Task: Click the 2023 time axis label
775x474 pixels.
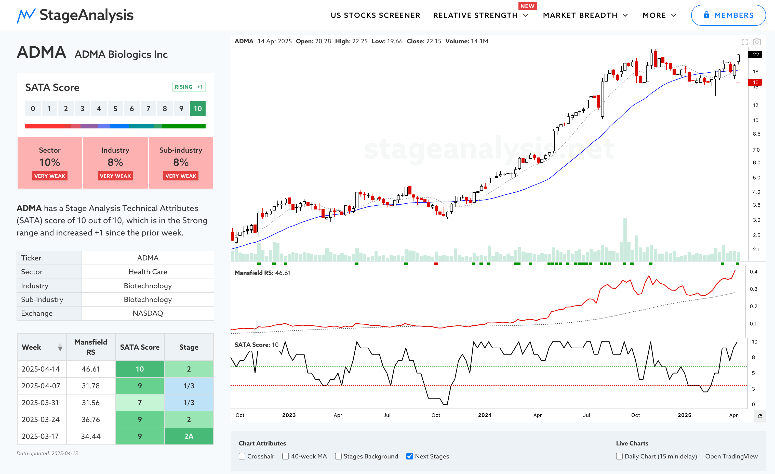Action: 289,415
